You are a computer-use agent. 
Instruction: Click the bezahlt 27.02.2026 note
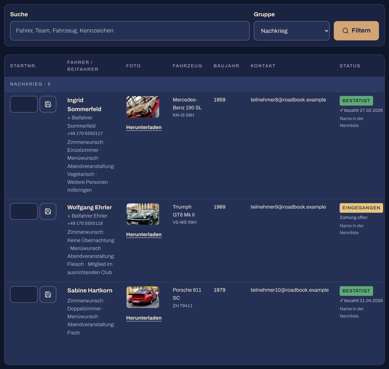coord(361,110)
